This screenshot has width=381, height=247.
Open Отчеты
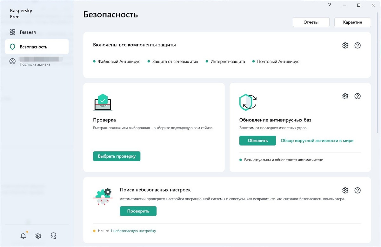[x=311, y=22]
